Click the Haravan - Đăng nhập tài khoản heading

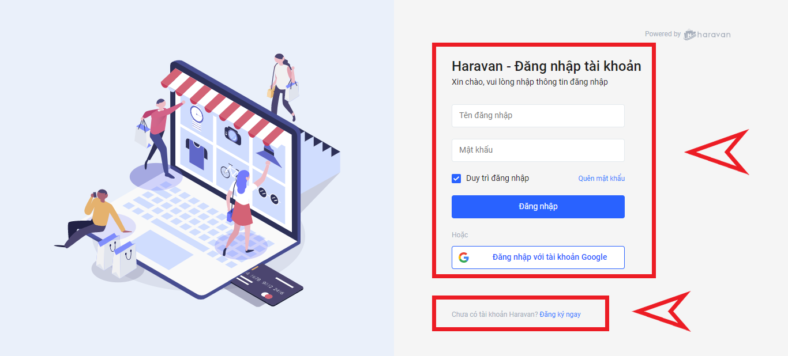(546, 66)
